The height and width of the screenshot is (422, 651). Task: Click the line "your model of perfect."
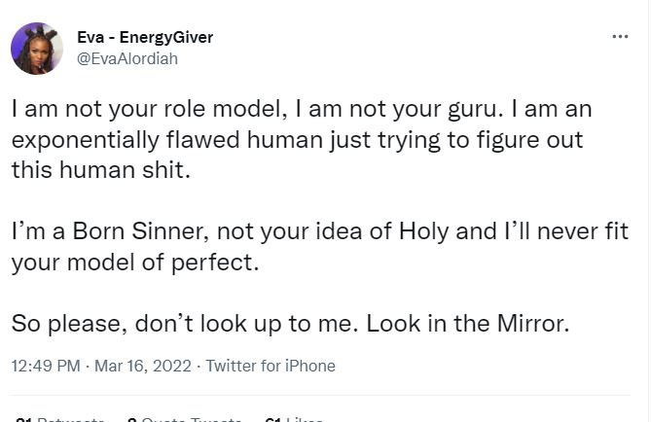(x=136, y=263)
